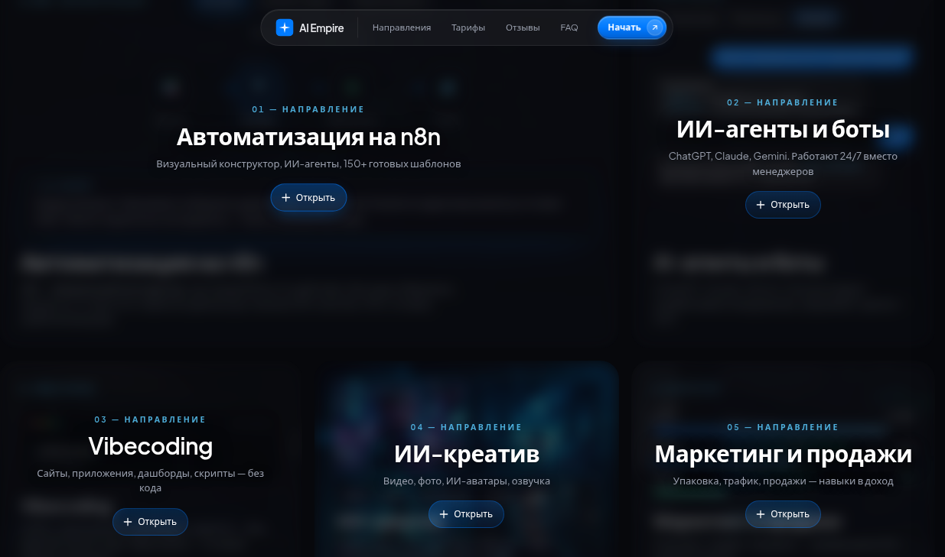Click plus icon on Vibecoding card
945x557 pixels.
click(128, 522)
